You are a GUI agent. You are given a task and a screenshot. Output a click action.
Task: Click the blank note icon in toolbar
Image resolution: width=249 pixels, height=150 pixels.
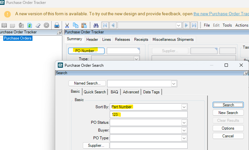(12, 26)
